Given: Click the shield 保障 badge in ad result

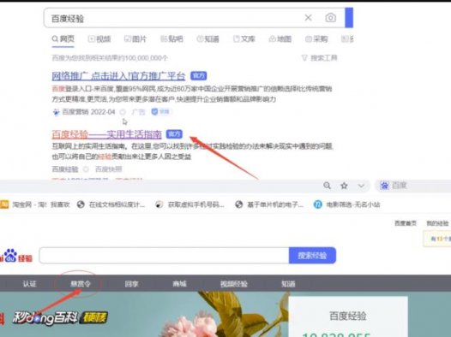Looking at the screenshot, I should click(x=161, y=111).
